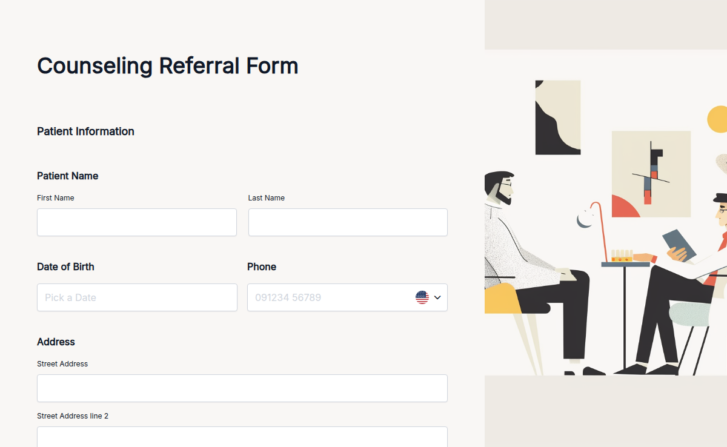727x447 pixels.
Task: Click the Phone field heading
Action: click(262, 267)
